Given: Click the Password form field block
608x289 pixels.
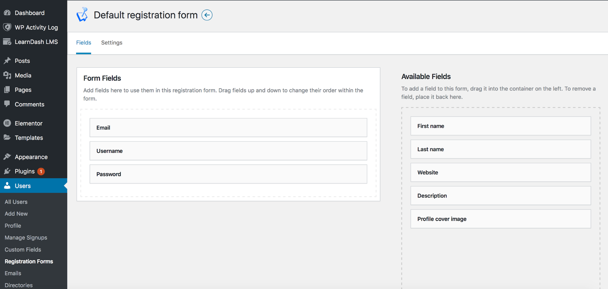Looking at the screenshot, I should pos(228,174).
